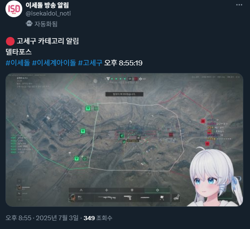Open the #고세구 hashtag

click(90, 62)
